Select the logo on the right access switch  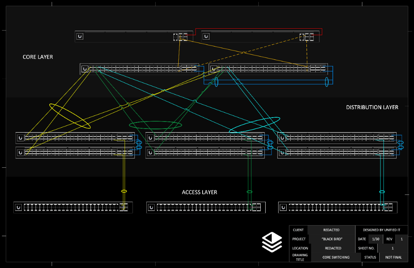283,207
